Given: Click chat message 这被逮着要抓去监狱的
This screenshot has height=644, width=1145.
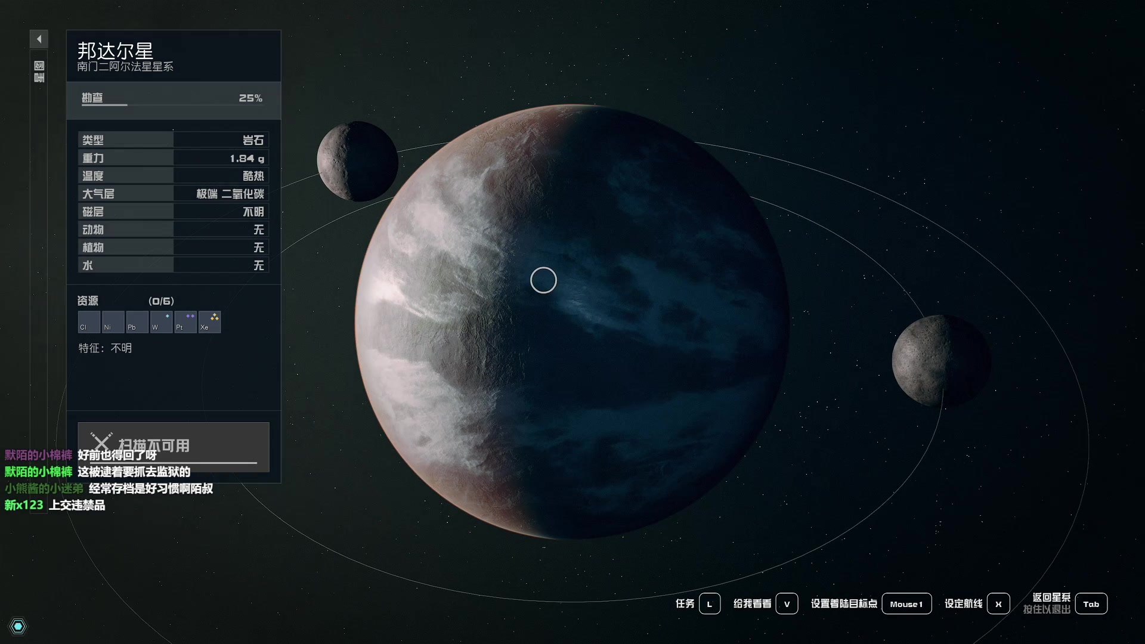Looking at the screenshot, I should [x=134, y=472].
